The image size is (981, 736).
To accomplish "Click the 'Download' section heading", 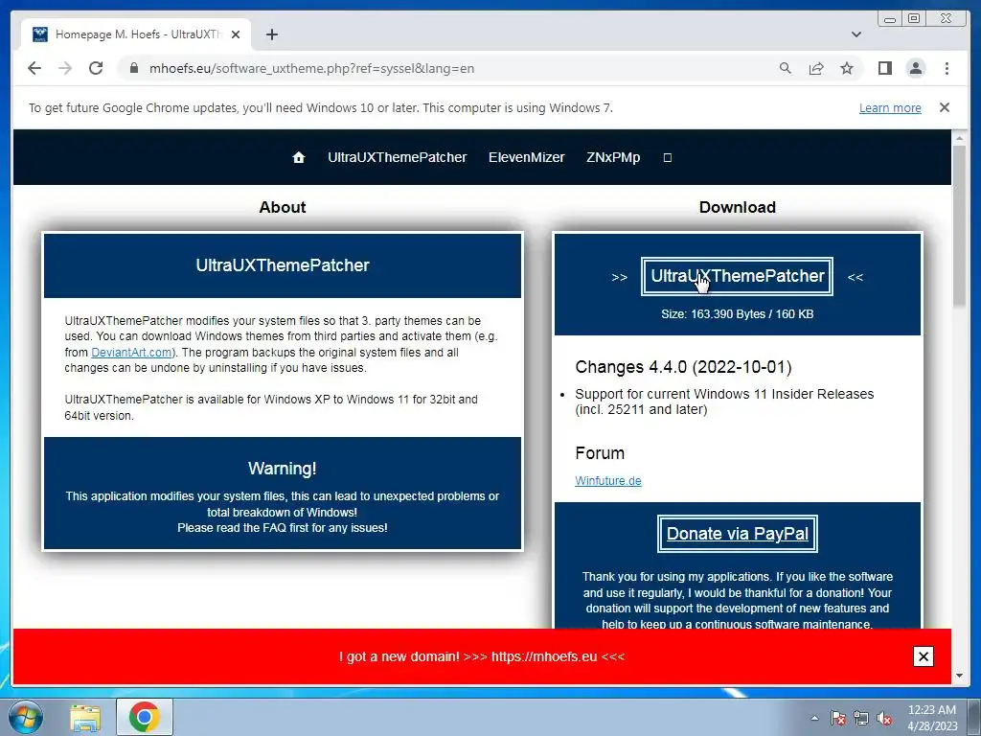I will (737, 207).
